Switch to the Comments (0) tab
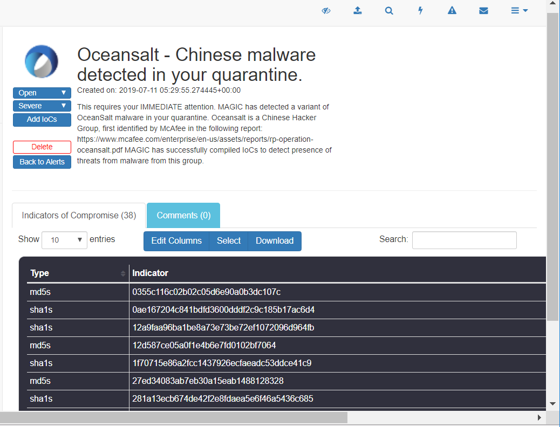 pyautogui.click(x=183, y=215)
